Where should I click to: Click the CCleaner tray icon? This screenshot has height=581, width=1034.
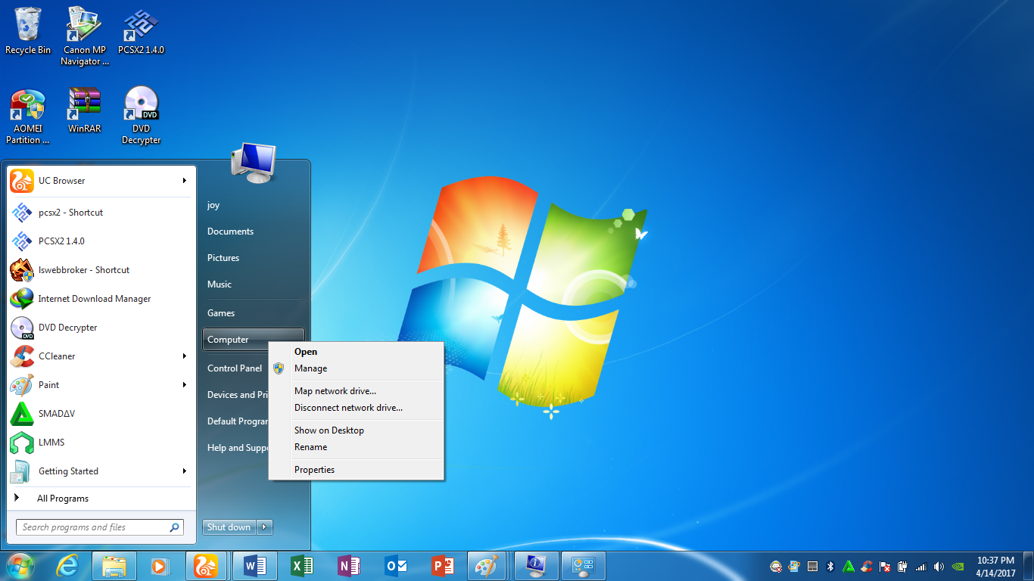867,566
